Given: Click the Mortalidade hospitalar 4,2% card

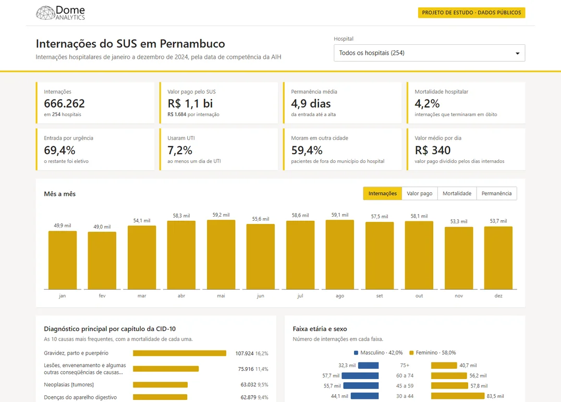Looking at the screenshot, I should (466, 103).
